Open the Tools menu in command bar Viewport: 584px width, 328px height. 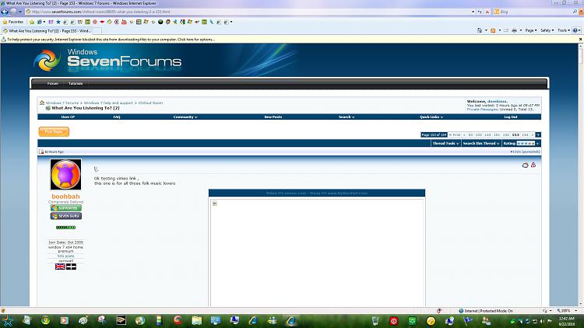point(564,30)
